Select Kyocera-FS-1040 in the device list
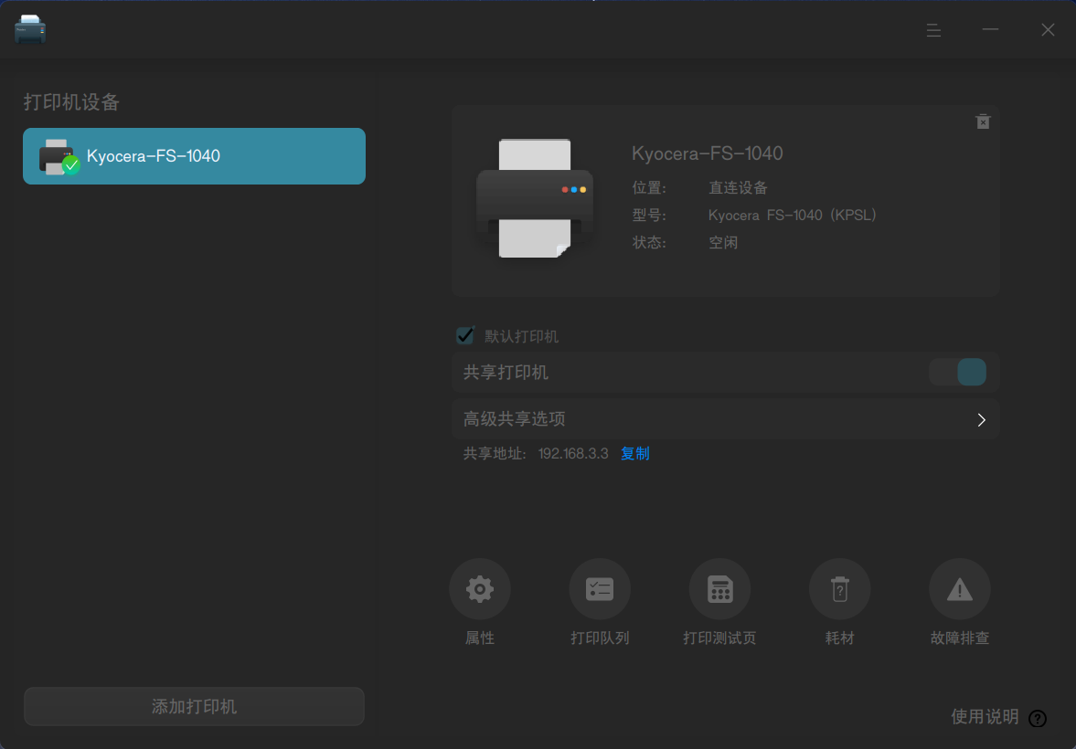 pyautogui.click(x=194, y=156)
